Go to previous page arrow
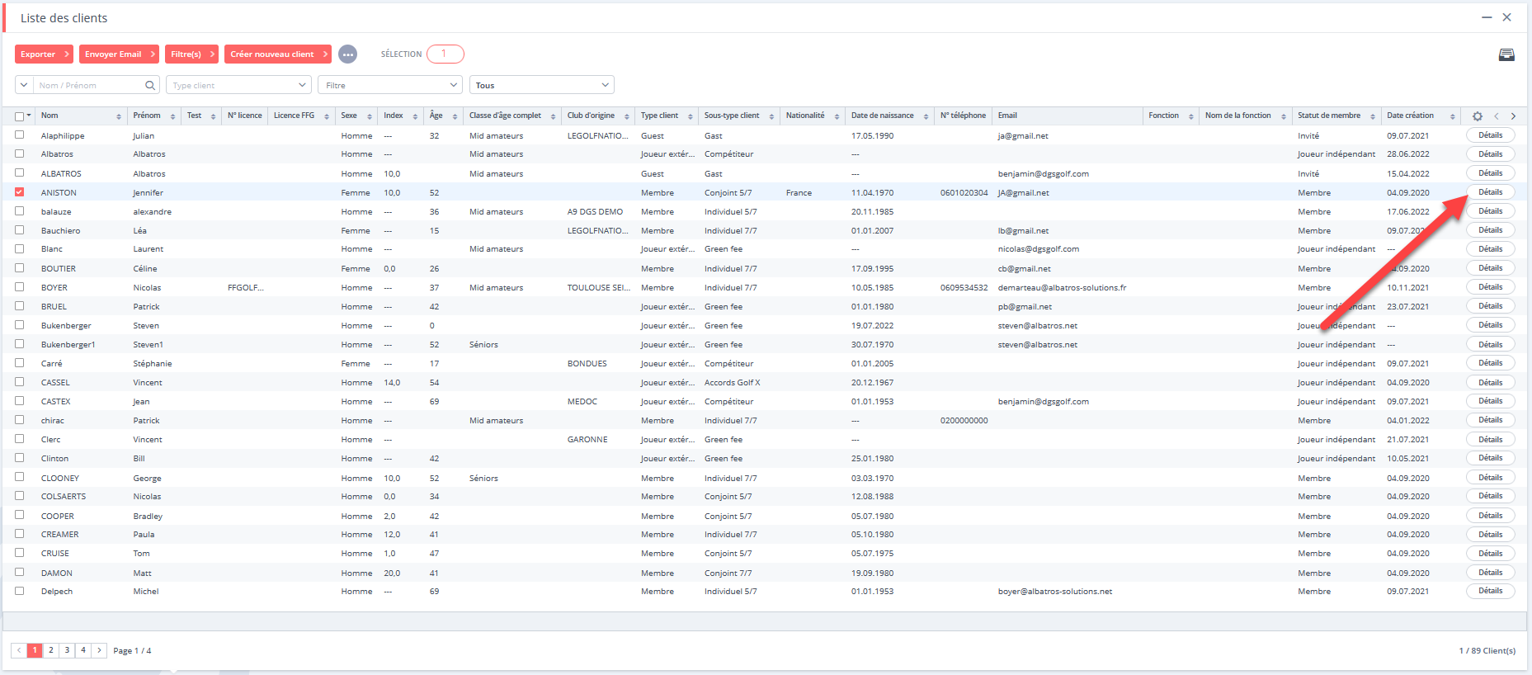This screenshot has height=675, width=1532. click(19, 650)
